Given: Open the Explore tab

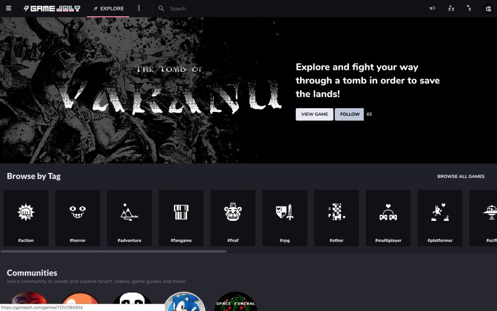Looking at the screenshot, I should pos(108,9).
